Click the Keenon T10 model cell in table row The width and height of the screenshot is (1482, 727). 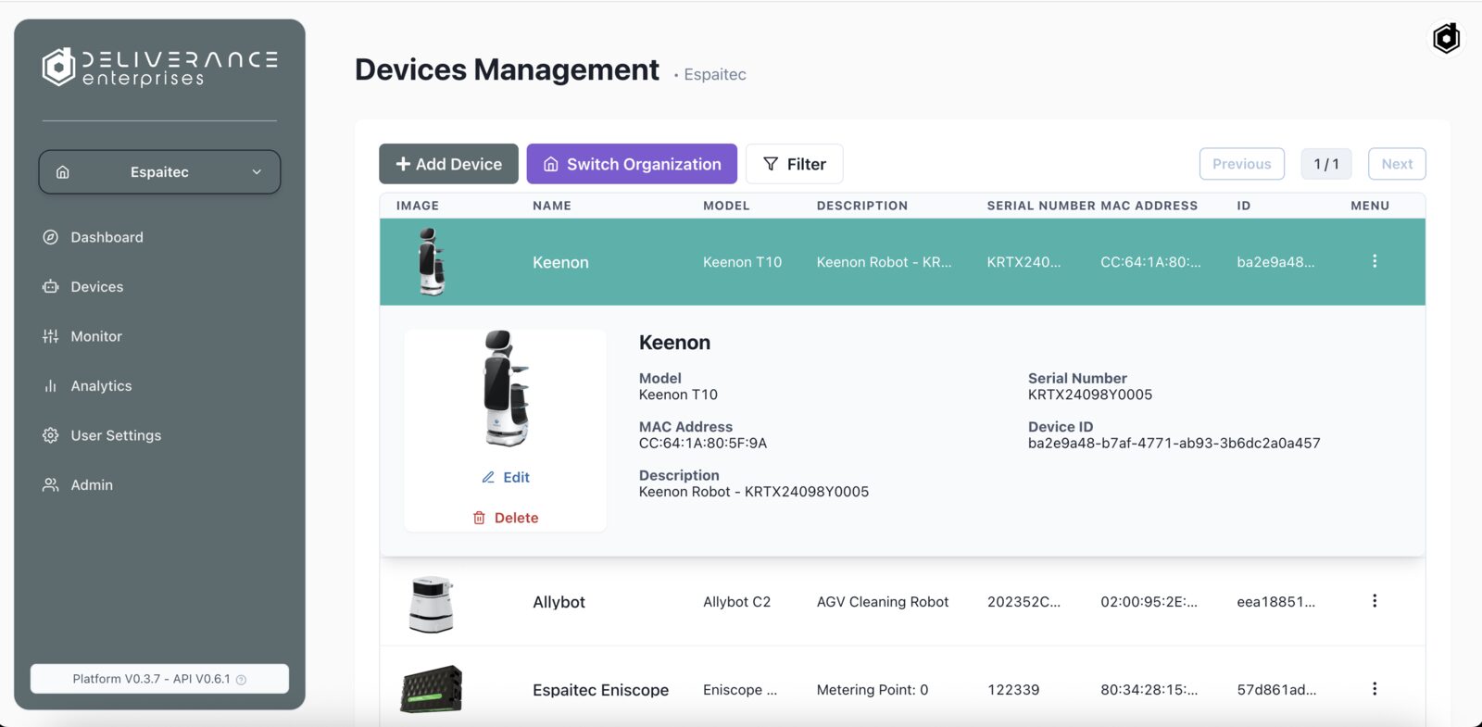742,262
